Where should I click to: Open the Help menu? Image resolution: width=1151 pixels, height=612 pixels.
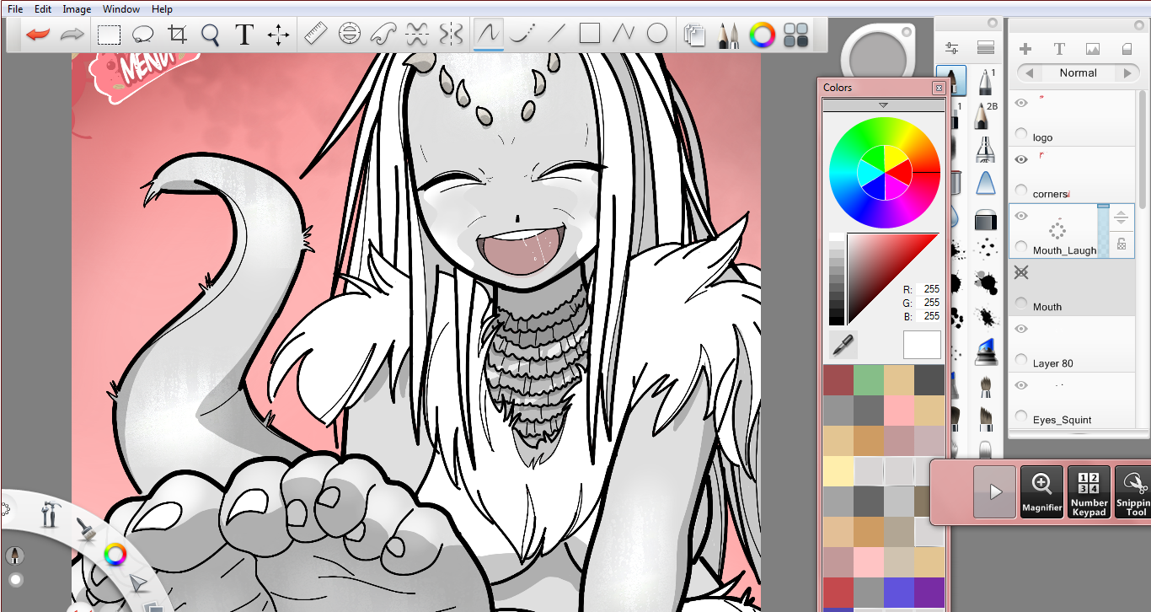pos(163,9)
